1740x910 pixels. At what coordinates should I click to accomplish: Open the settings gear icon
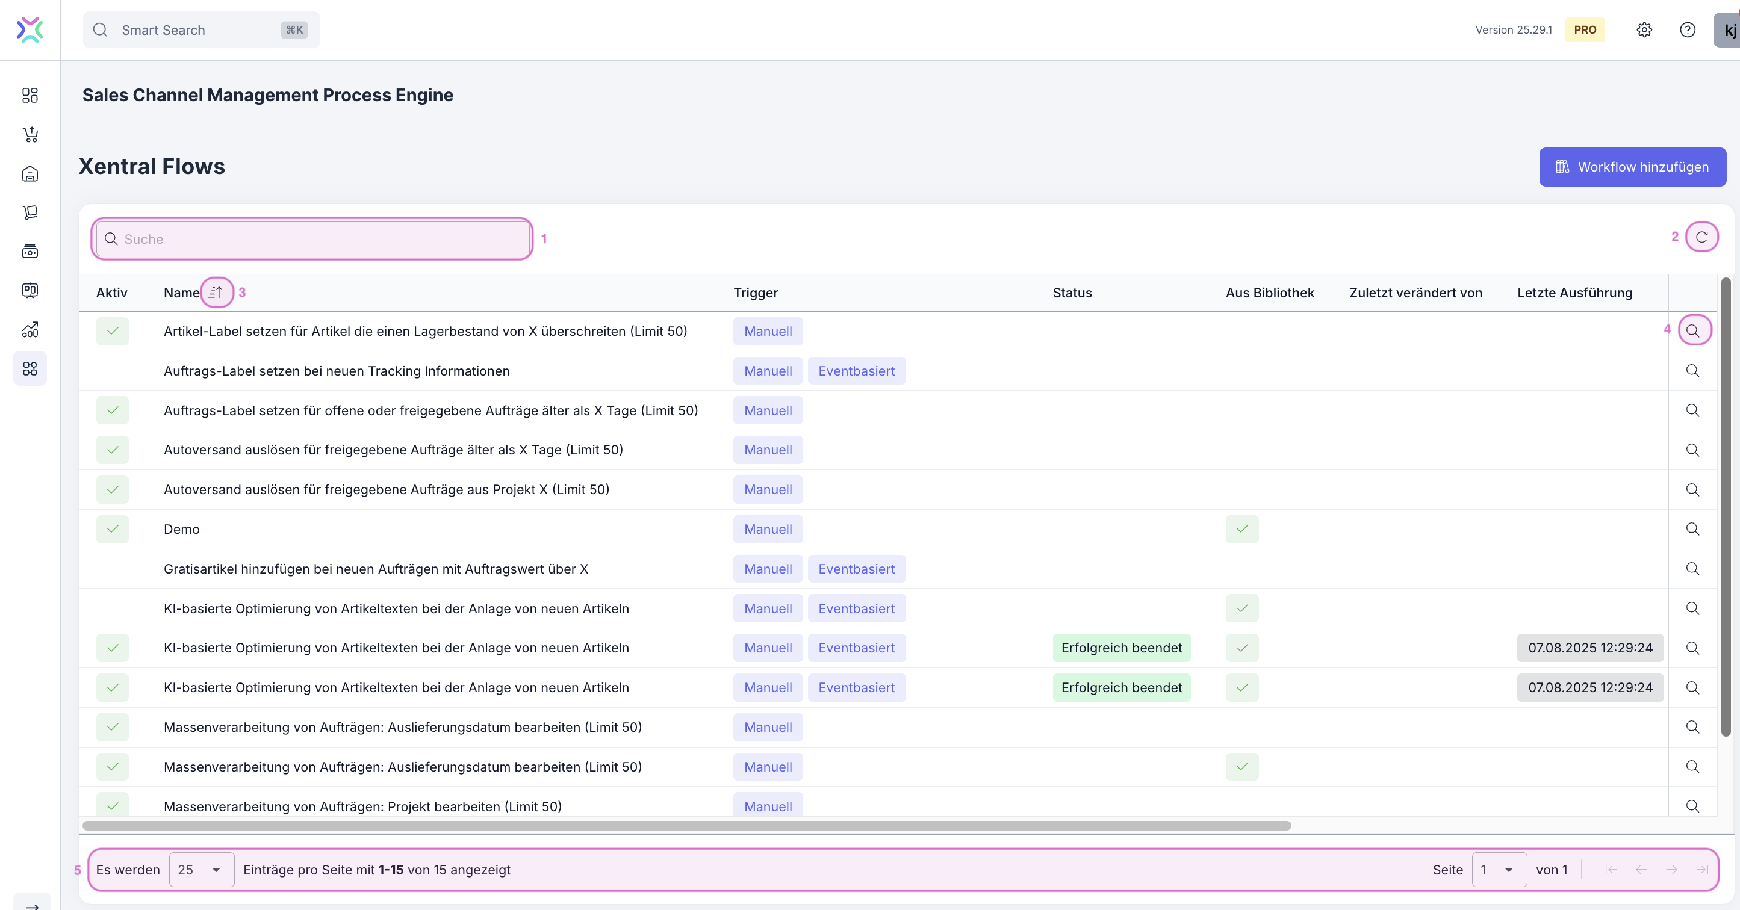pos(1644,29)
